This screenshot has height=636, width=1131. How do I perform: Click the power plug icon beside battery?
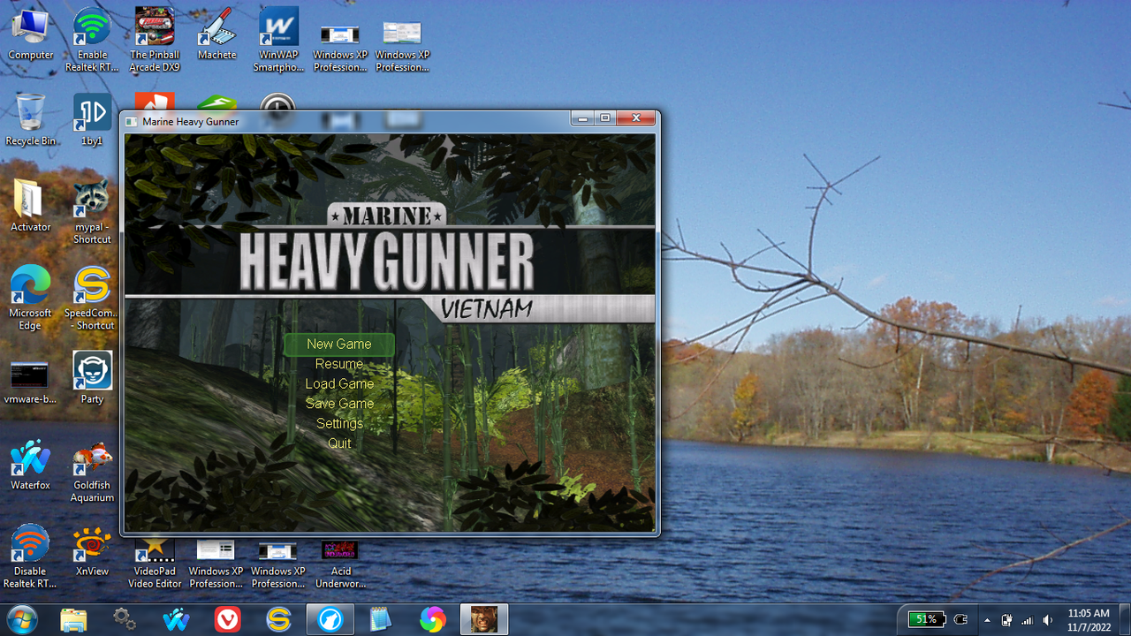(961, 619)
